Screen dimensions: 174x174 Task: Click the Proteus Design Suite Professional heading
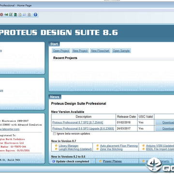(78, 103)
